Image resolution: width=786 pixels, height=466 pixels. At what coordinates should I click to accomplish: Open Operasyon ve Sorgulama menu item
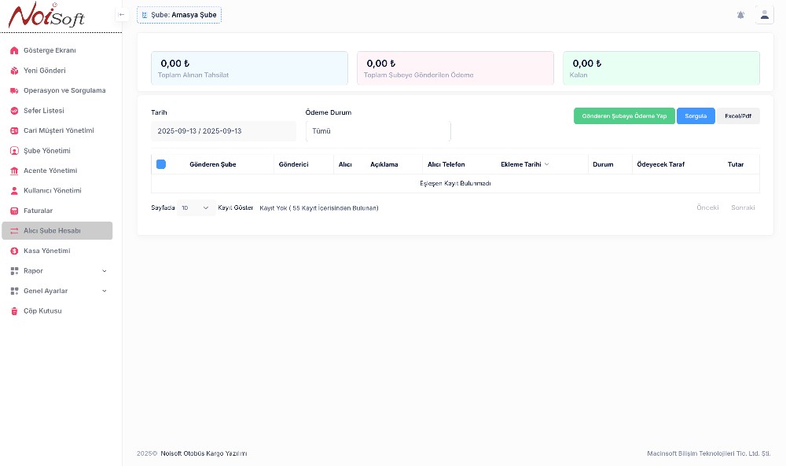tap(64, 90)
